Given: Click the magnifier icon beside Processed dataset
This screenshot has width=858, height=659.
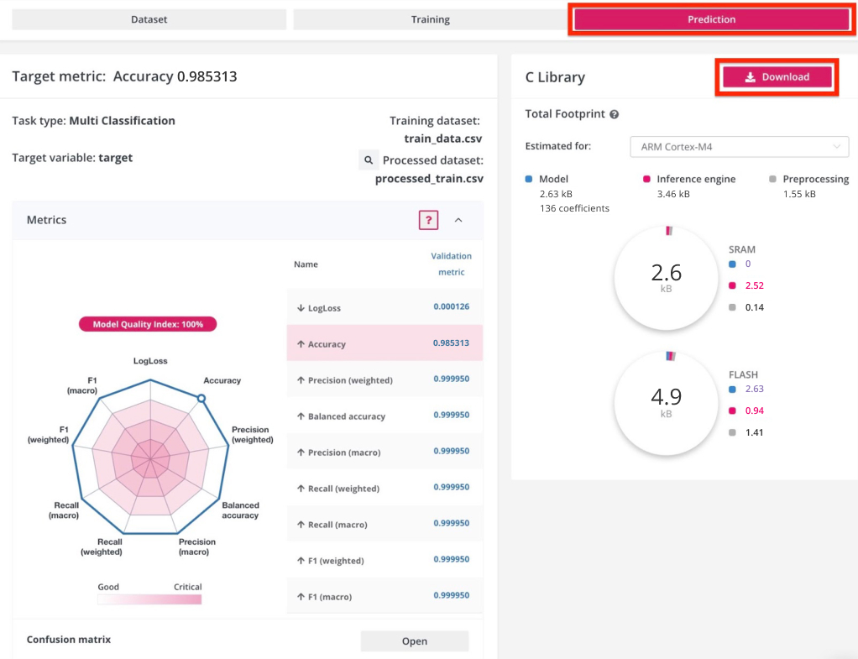Looking at the screenshot, I should pyautogui.click(x=368, y=160).
